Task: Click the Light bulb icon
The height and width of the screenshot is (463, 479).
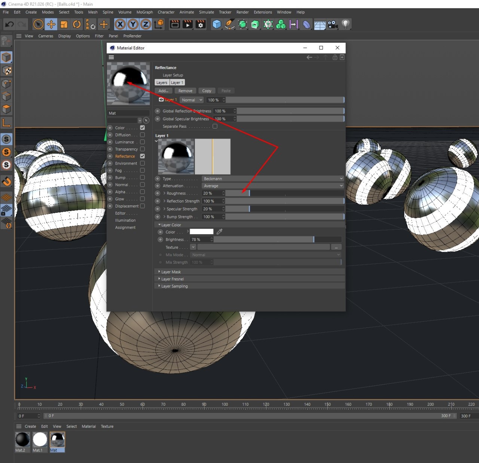Action: point(345,25)
